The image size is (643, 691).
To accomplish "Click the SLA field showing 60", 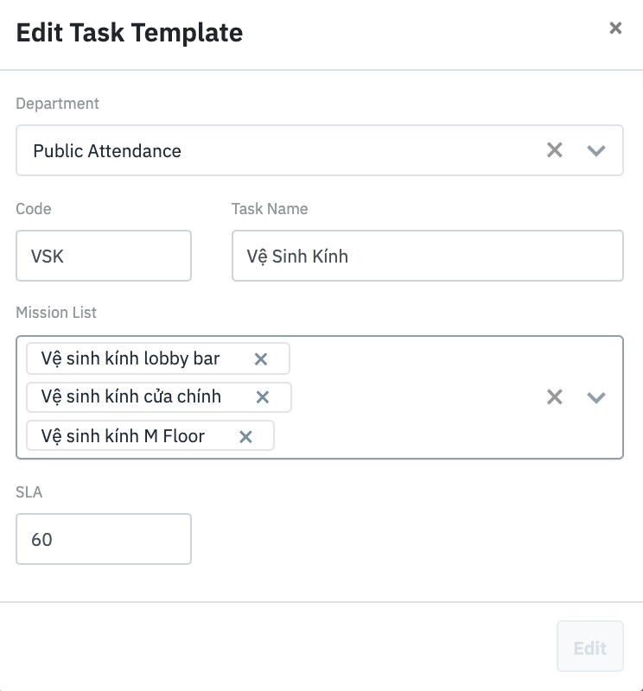I will 104,539.
